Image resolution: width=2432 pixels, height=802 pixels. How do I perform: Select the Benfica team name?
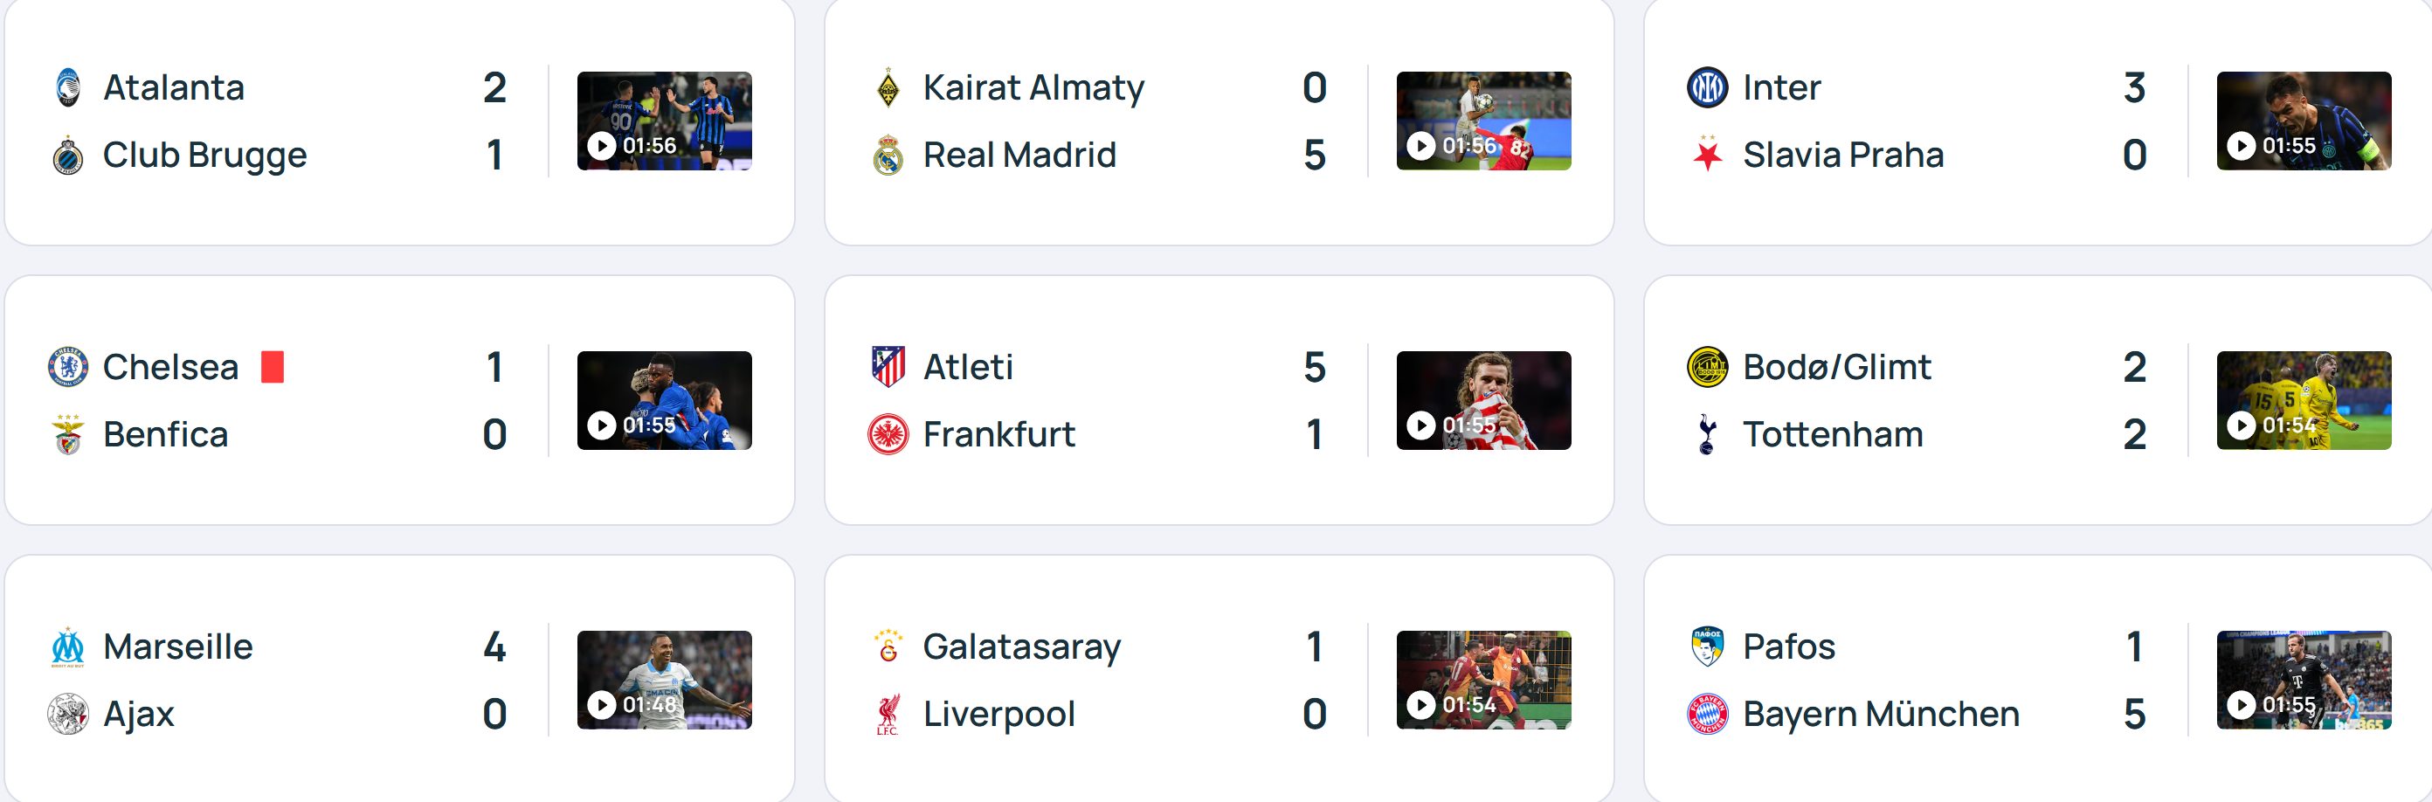tap(165, 434)
